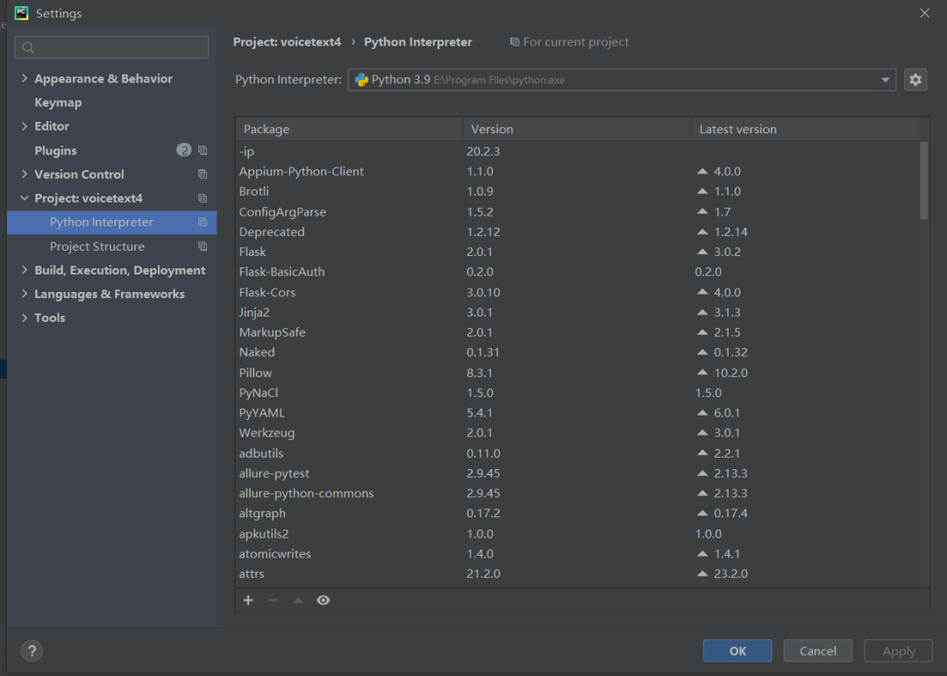Click upgrade arrow next to Flask 3.0.2
The width and height of the screenshot is (947, 676).
[x=701, y=252]
